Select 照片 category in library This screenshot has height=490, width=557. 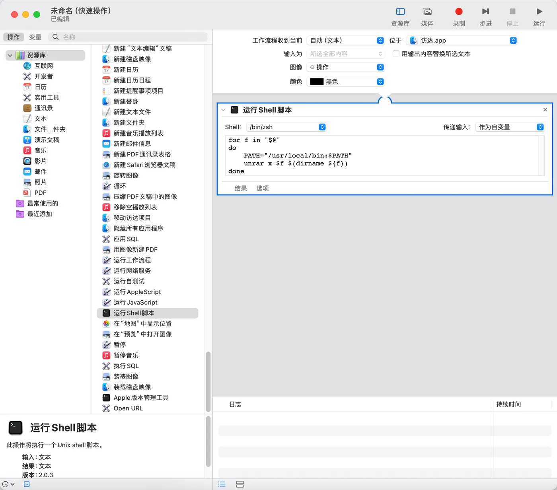pos(41,182)
